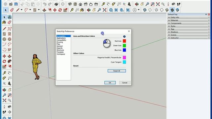Expand the Materials tray panel
Image resolution: width=212 pixels, height=119 pixels.
(188, 20)
